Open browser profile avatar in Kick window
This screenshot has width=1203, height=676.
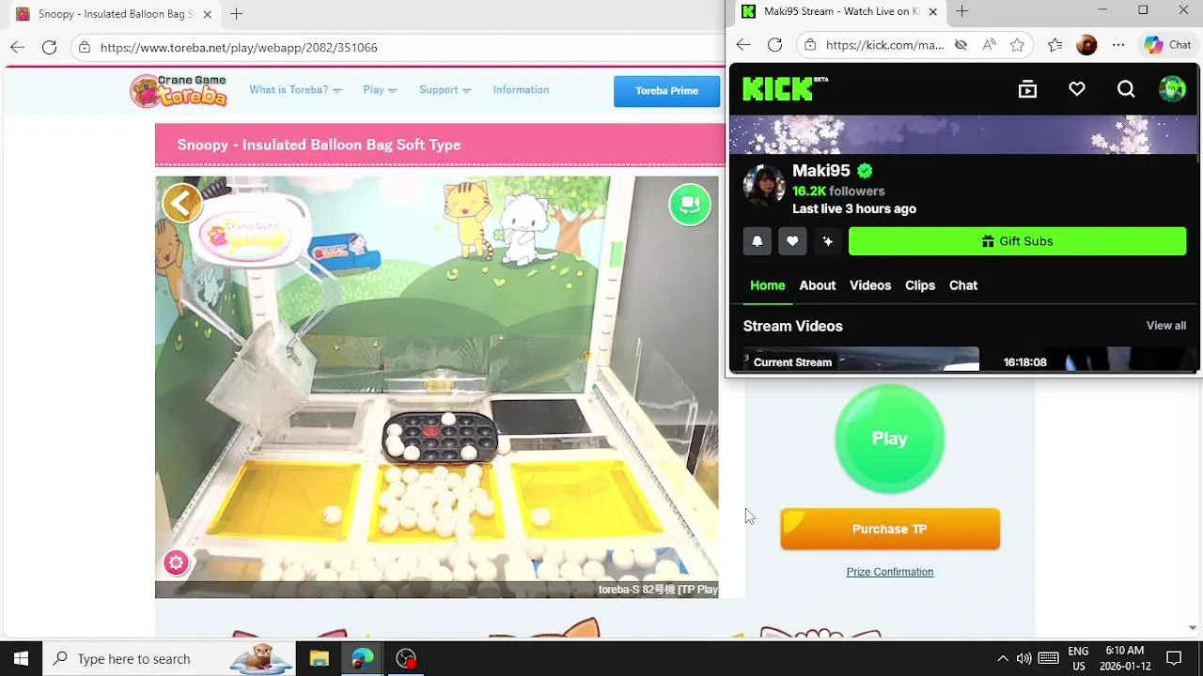point(1086,45)
